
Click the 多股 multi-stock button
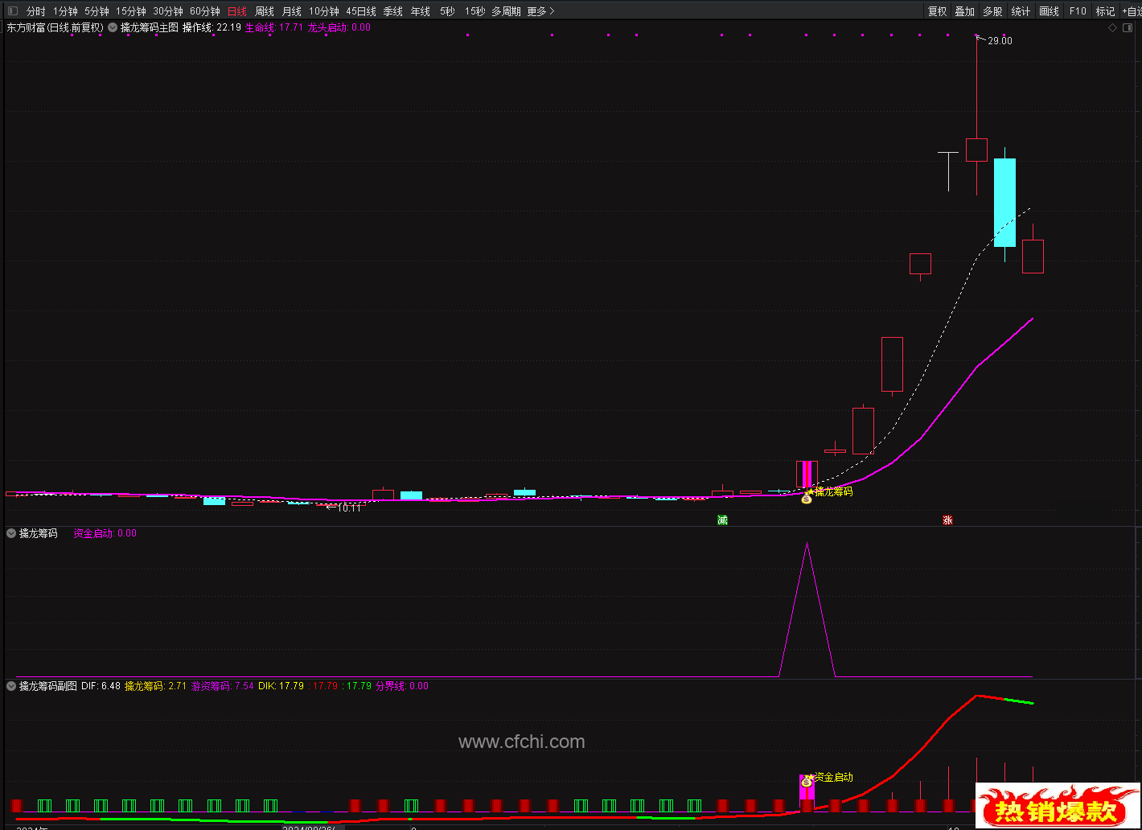(x=993, y=11)
